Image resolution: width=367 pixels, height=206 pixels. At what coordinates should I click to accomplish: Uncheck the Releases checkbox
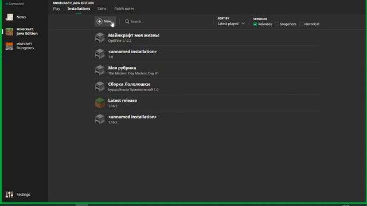(x=255, y=24)
